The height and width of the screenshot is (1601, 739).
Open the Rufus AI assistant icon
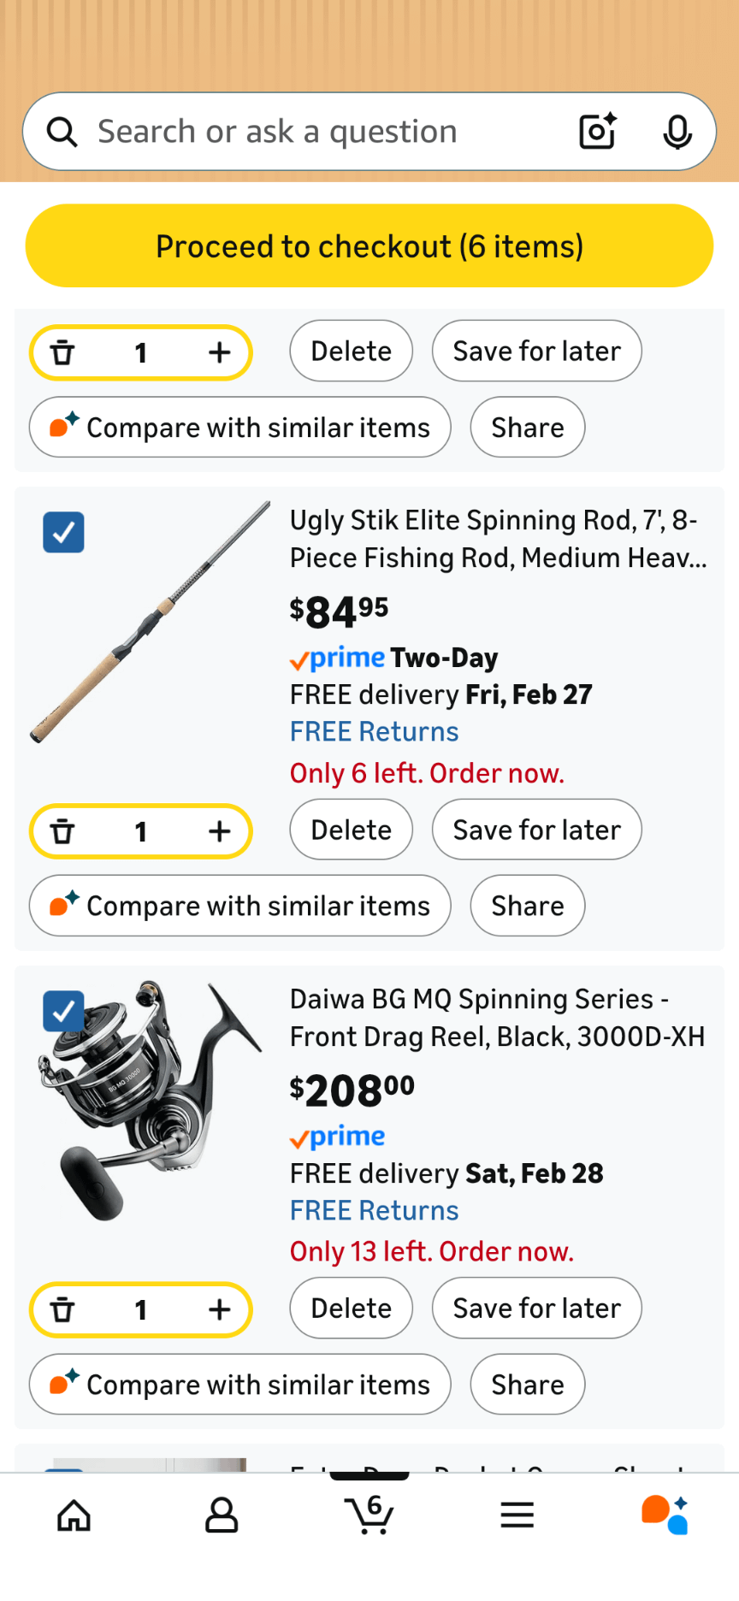click(665, 1515)
